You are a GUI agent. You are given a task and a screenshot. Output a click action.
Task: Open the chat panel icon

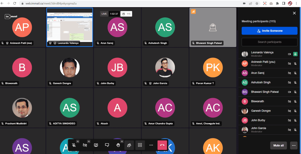[107, 145]
